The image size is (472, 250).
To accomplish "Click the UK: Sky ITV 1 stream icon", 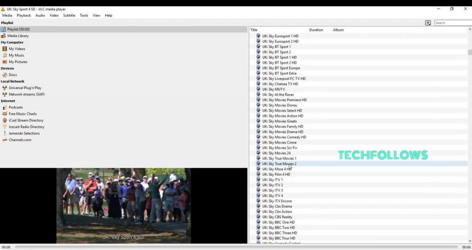I will 258,179.
